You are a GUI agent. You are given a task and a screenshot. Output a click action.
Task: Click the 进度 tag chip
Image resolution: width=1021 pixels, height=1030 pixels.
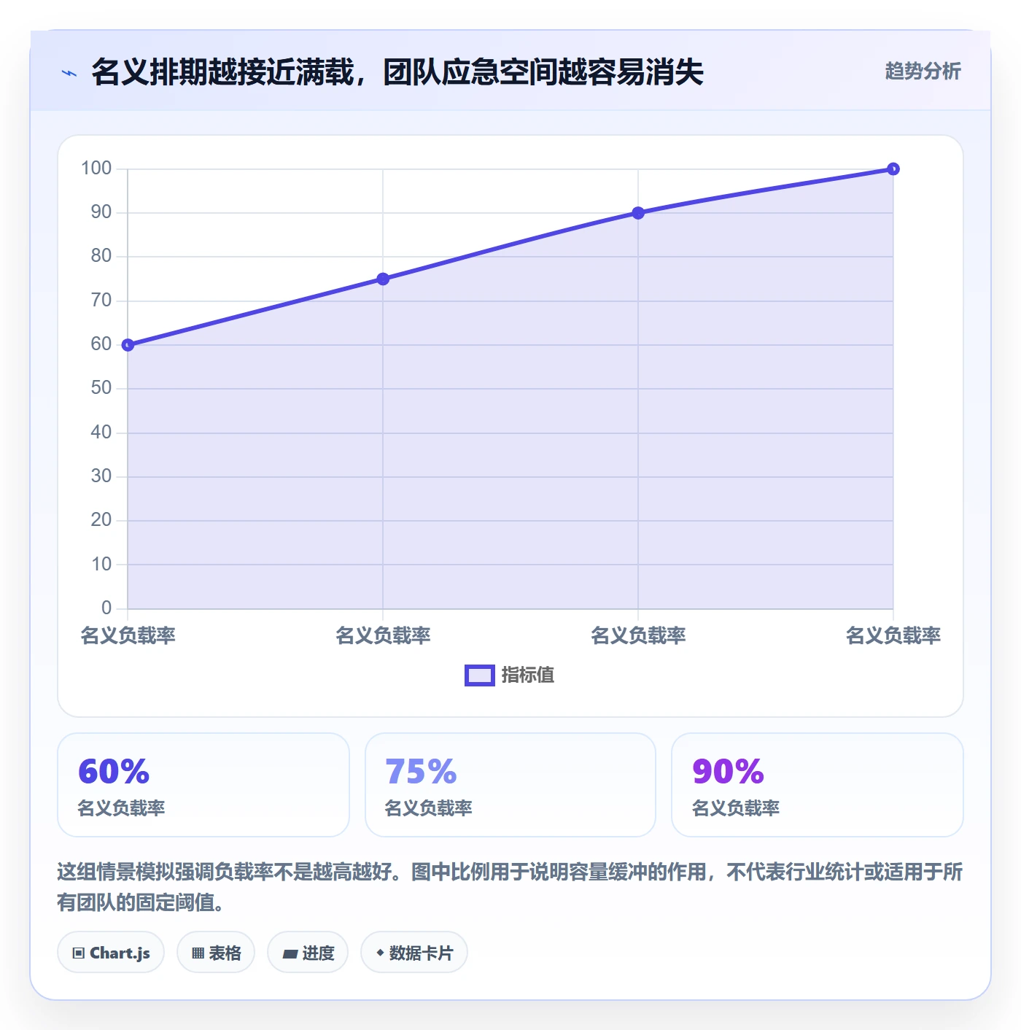(308, 953)
